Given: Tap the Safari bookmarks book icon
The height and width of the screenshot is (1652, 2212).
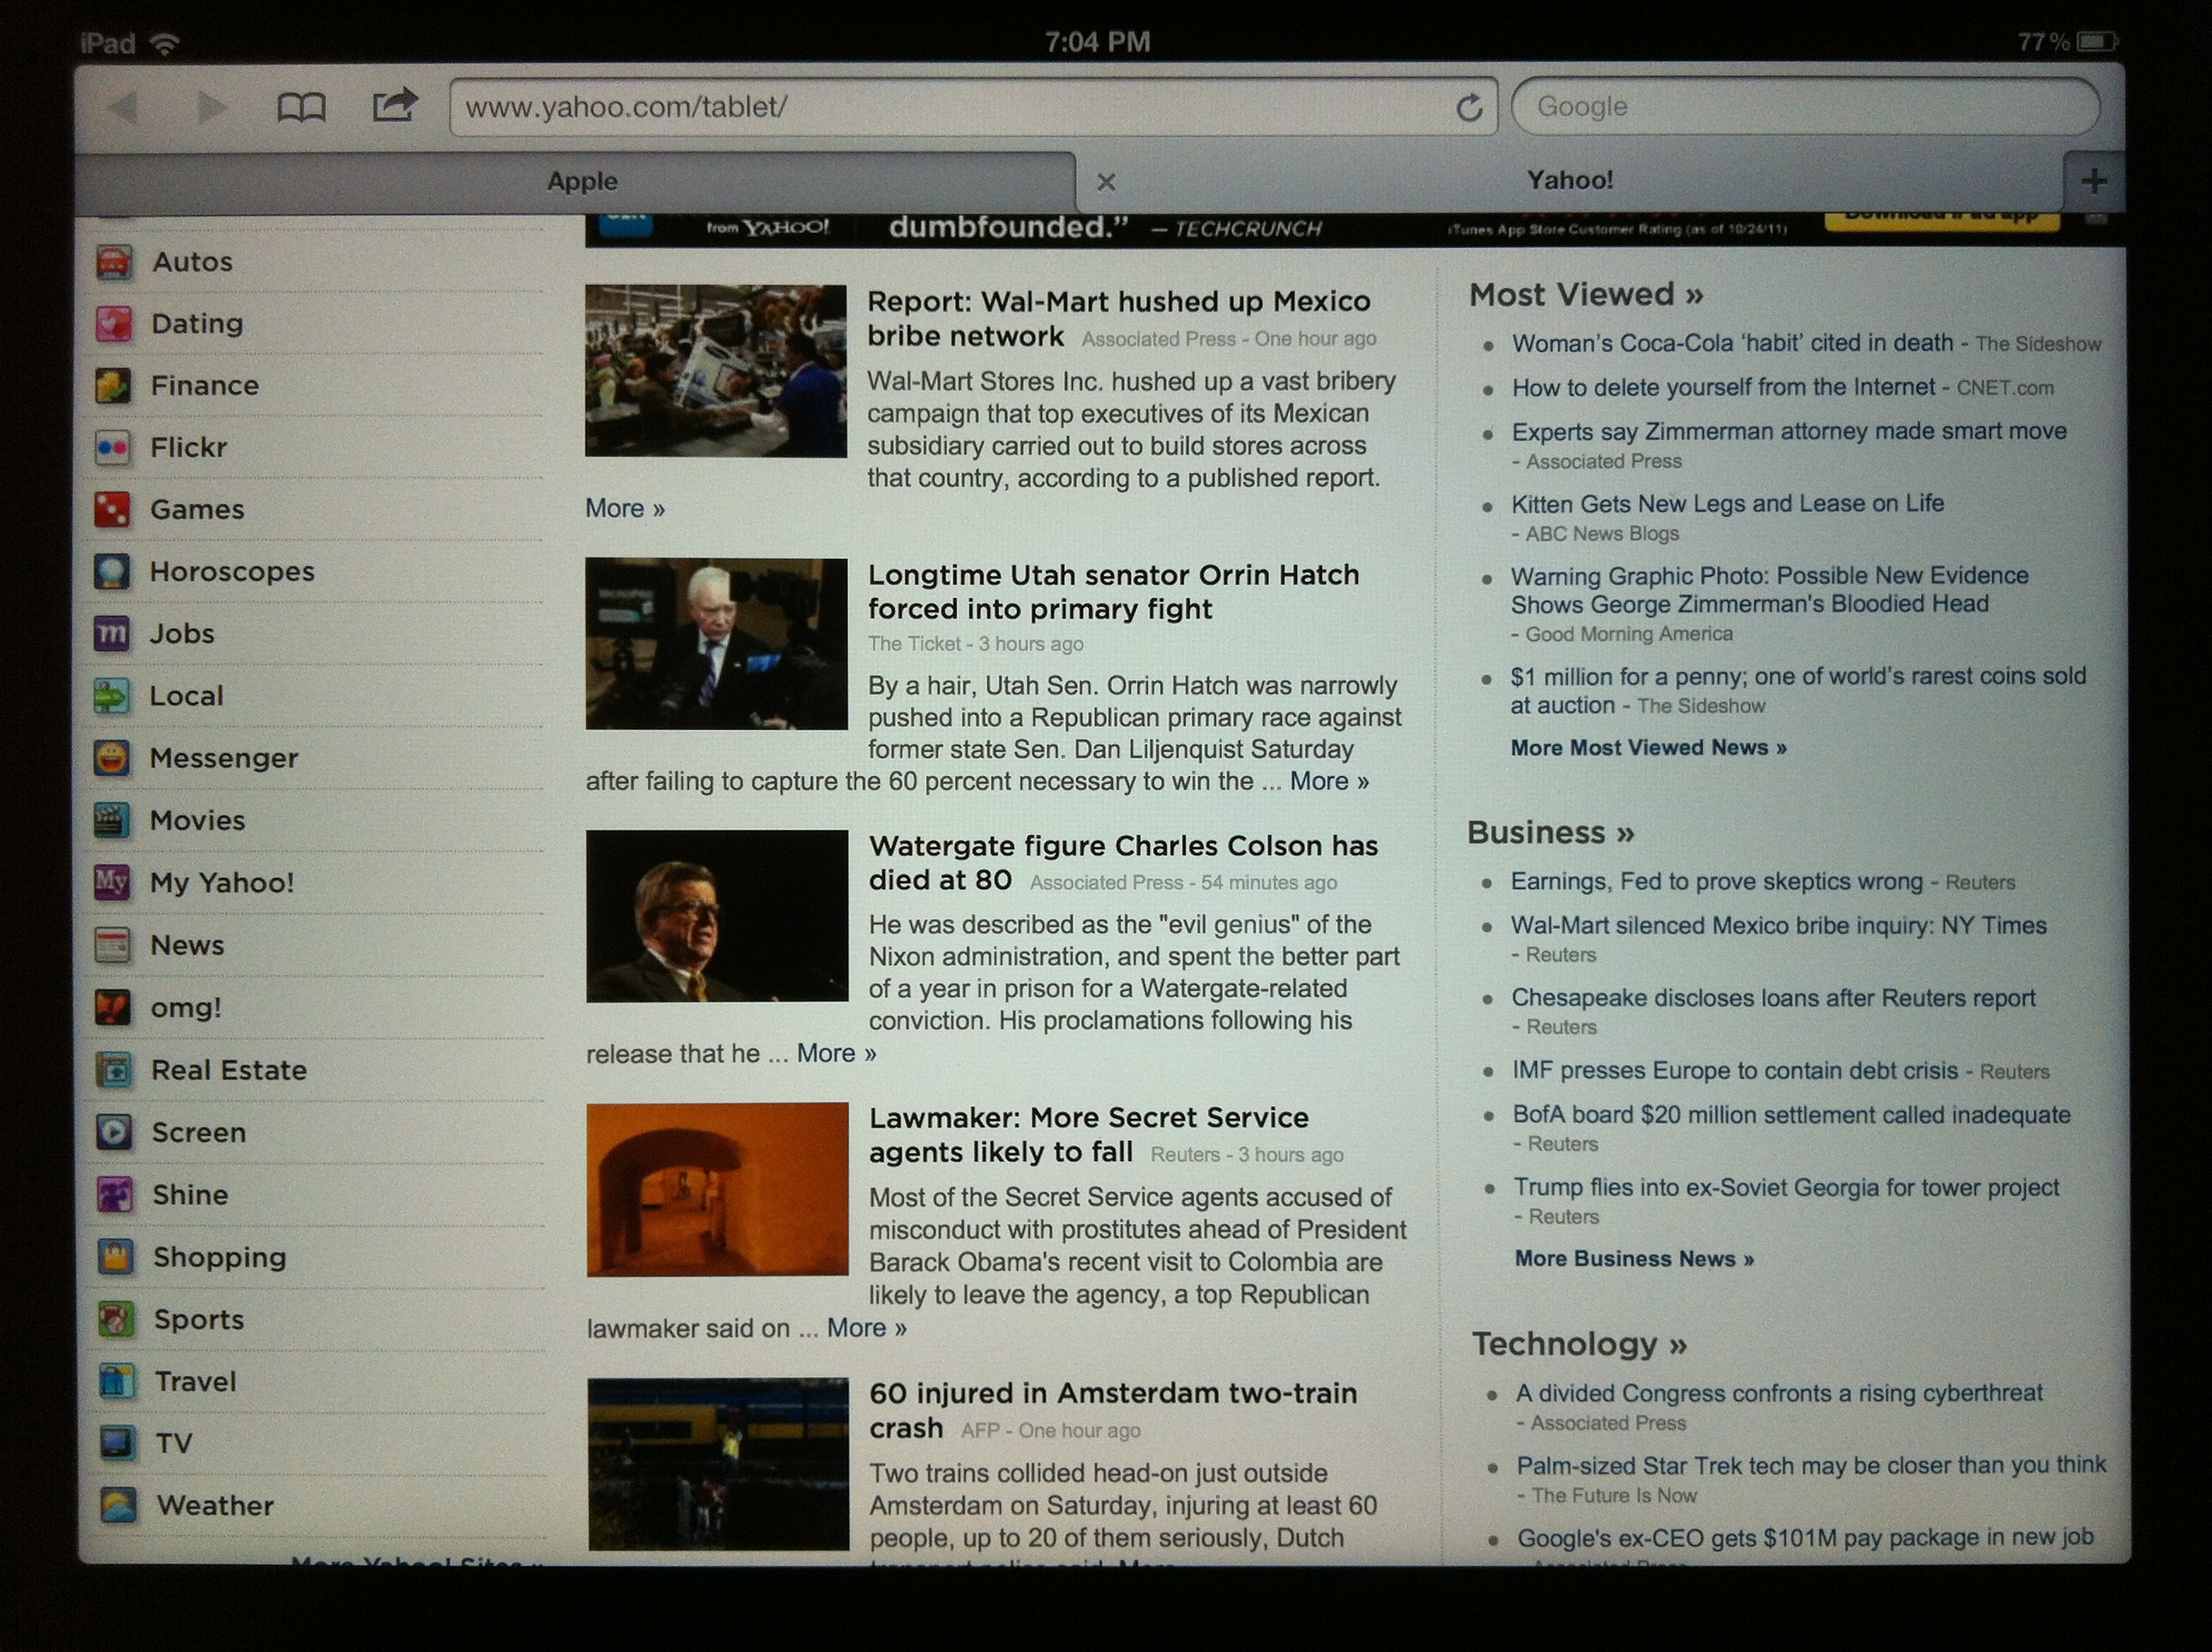Looking at the screenshot, I should click(301, 107).
